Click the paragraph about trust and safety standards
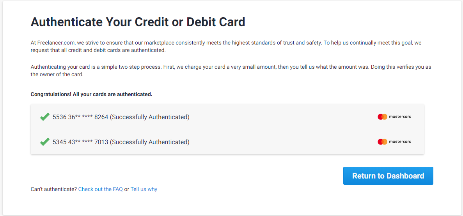This screenshot has width=463, height=216. point(226,46)
